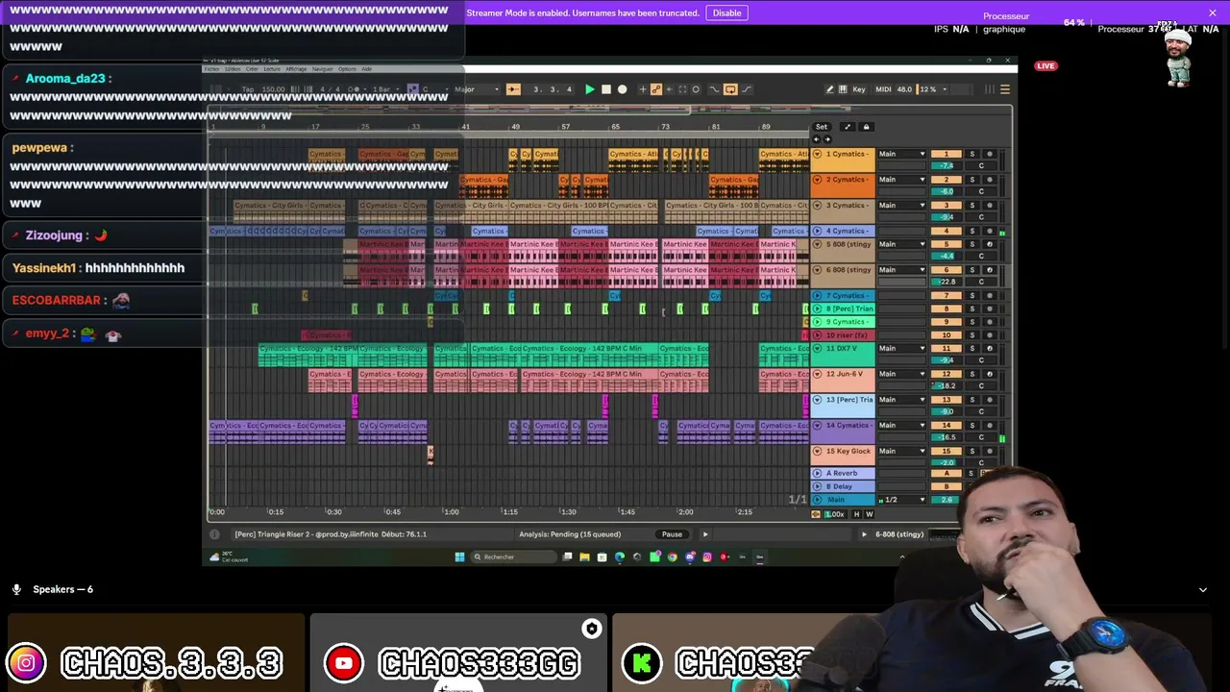Viewport: 1230px width, 692px height.
Task: Toggle Draw Mode pencil icon
Action: [829, 89]
